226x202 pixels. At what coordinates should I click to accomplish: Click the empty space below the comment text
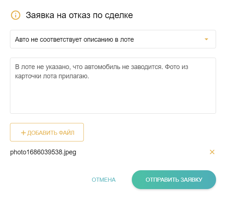coord(113,98)
